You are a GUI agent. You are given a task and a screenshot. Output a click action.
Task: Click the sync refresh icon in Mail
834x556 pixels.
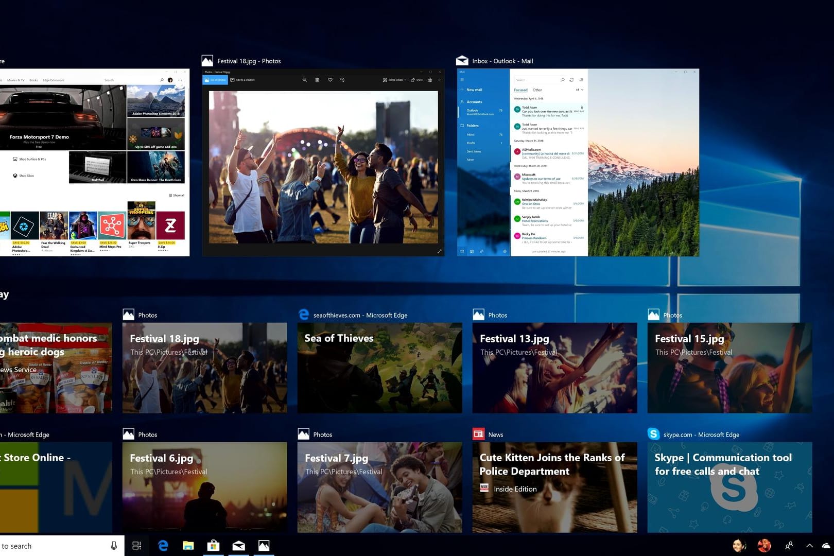coord(571,80)
